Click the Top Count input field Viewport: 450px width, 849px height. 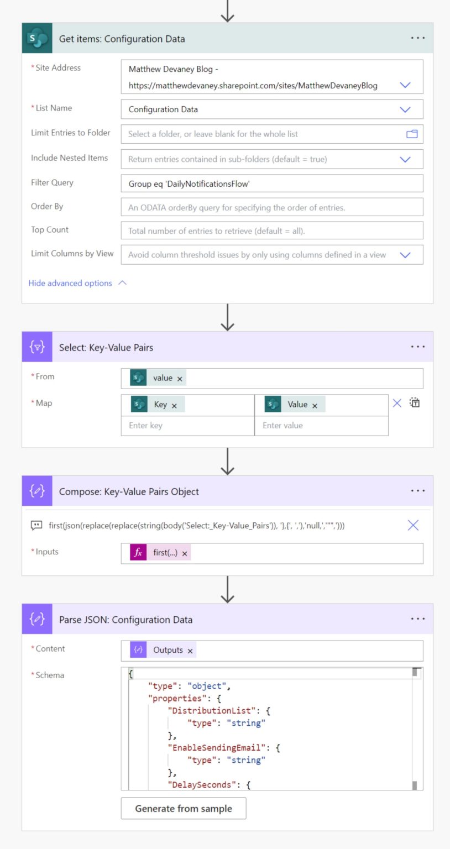point(272,231)
